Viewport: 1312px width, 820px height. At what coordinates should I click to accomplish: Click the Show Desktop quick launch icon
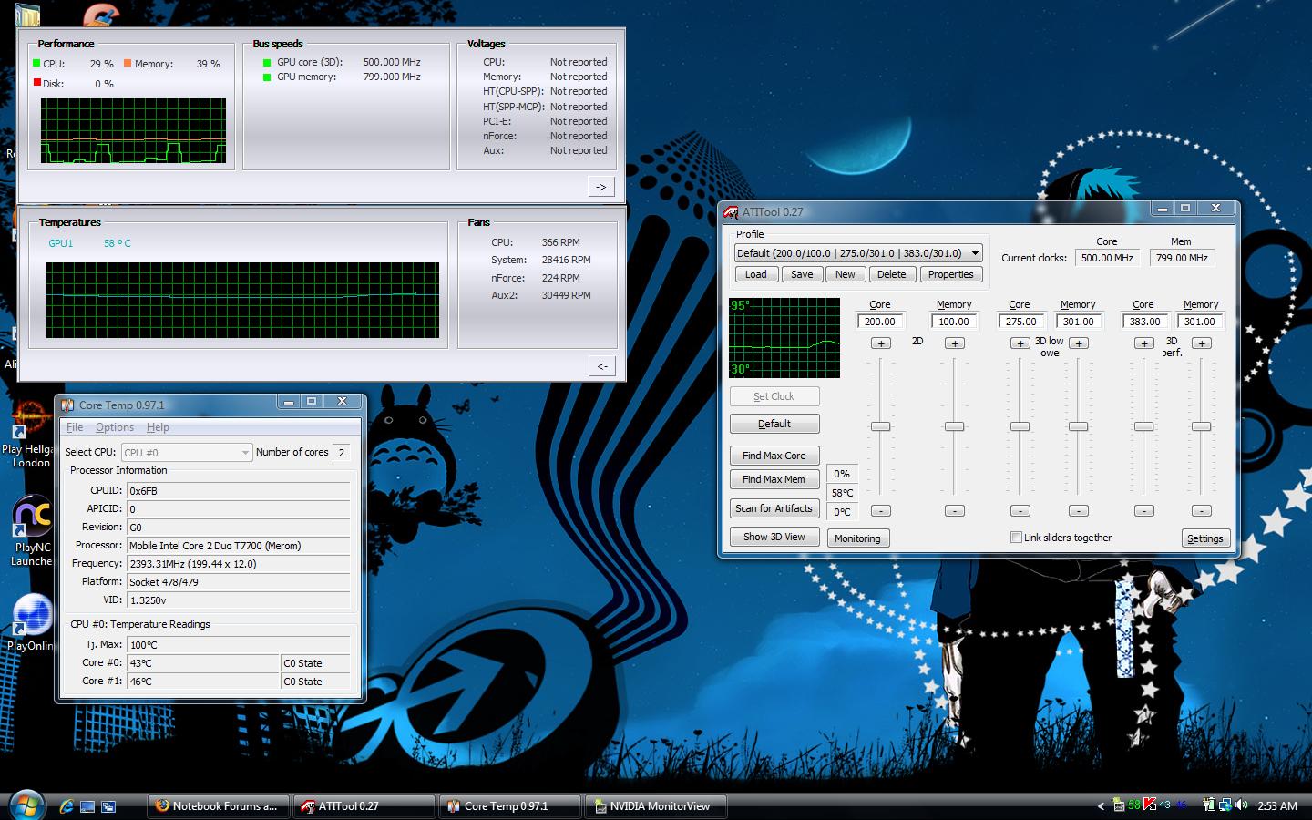pyautogui.click(x=87, y=806)
